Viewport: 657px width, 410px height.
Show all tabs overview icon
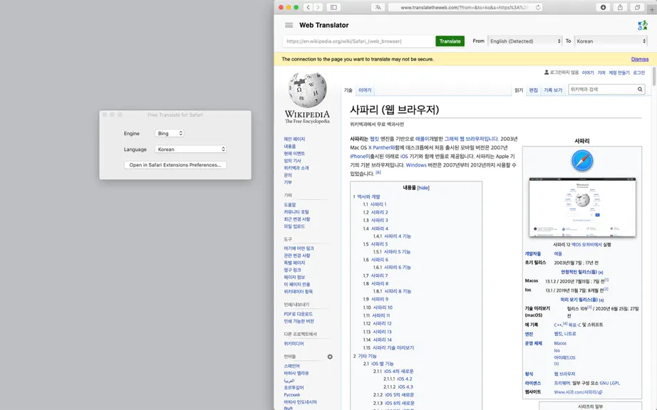click(x=637, y=7)
